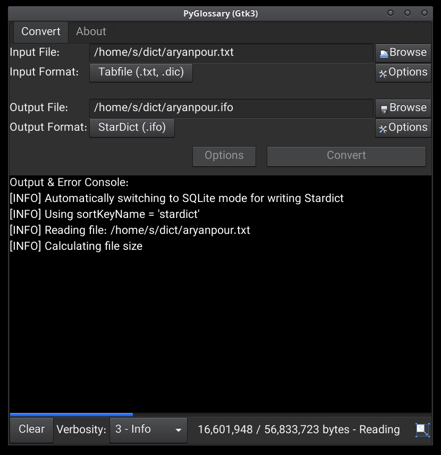
Task: Click the 'Verbosity:' label
Action: 81,430
